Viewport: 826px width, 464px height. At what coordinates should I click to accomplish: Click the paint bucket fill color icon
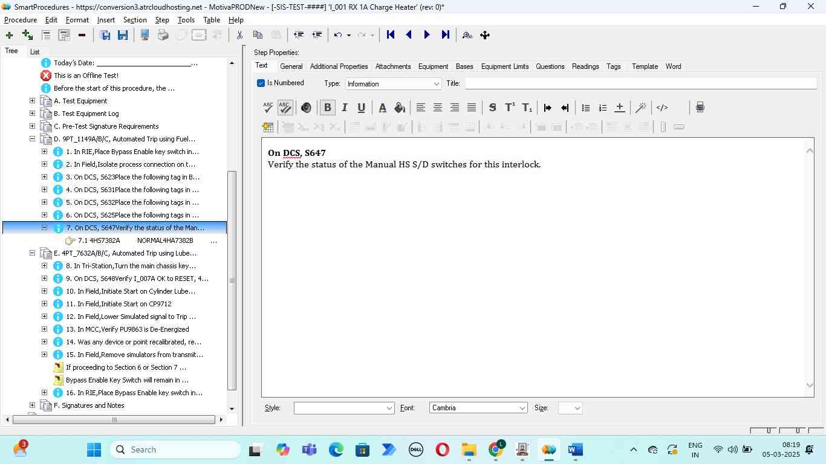(x=399, y=108)
